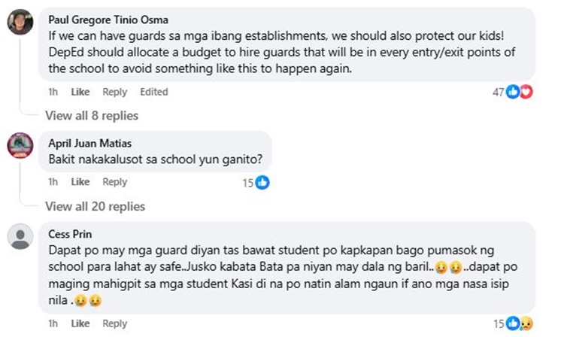Click the red heart reaction icon on Paul's comment

click(526, 92)
